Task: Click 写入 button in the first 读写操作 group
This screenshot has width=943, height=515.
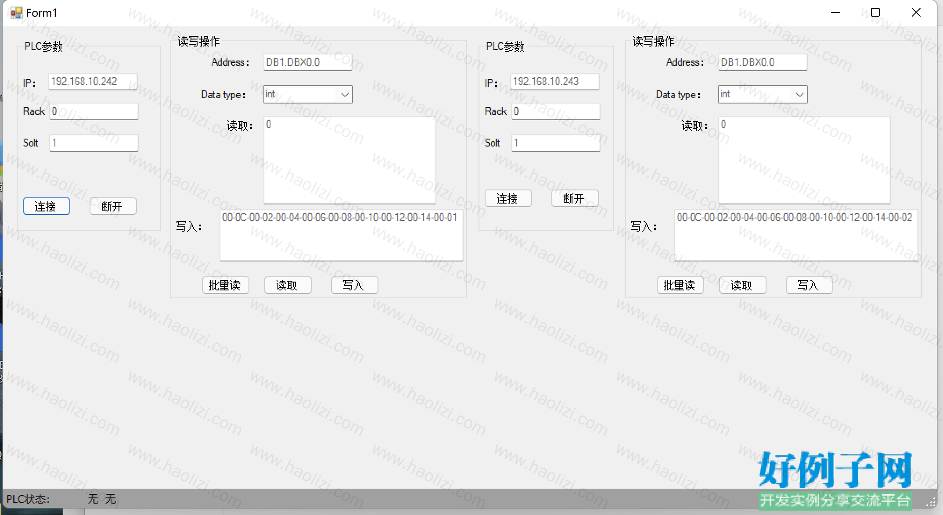Action: pos(354,285)
